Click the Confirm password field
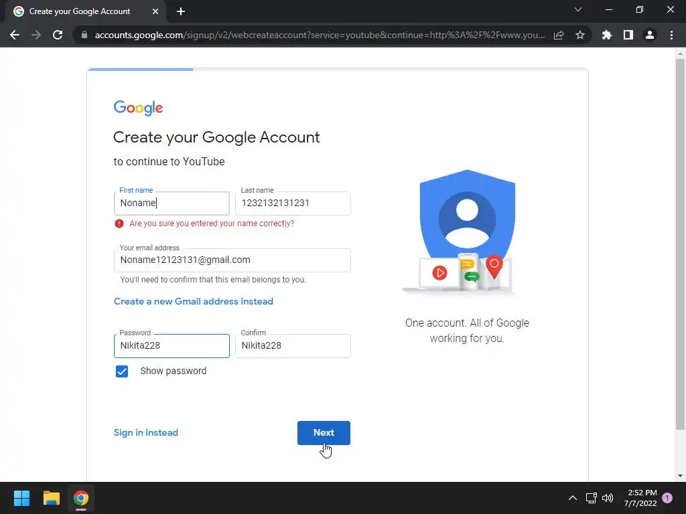Image resolution: width=686 pixels, height=514 pixels. click(293, 346)
